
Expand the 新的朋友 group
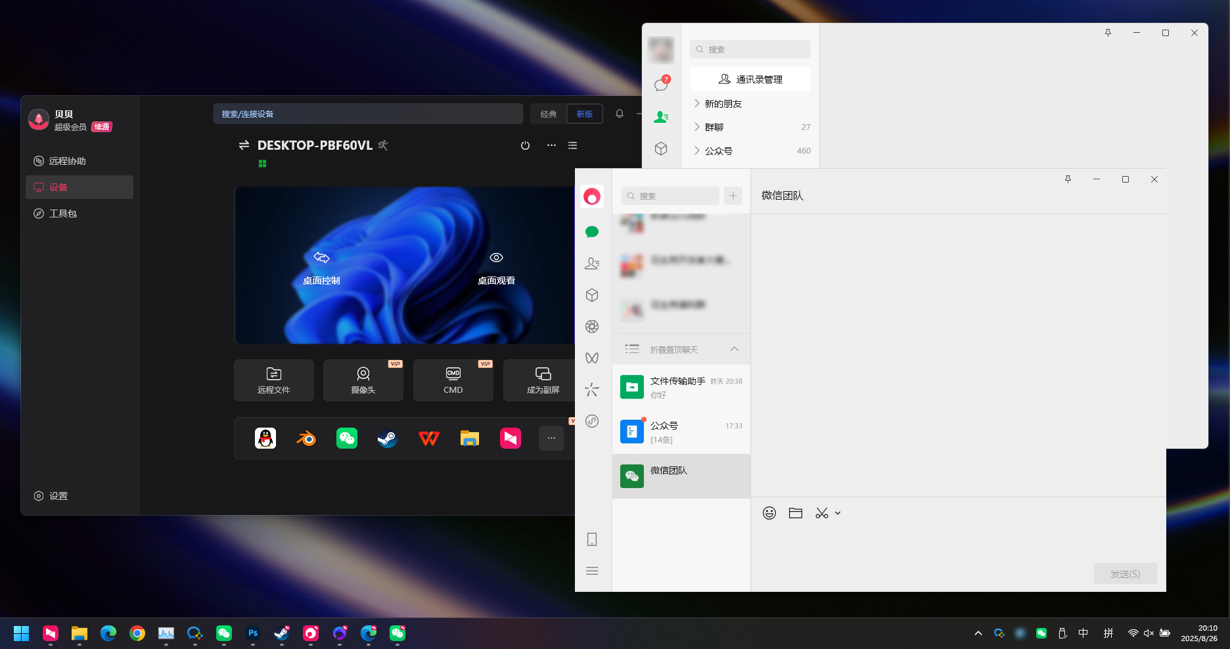tap(750, 104)
